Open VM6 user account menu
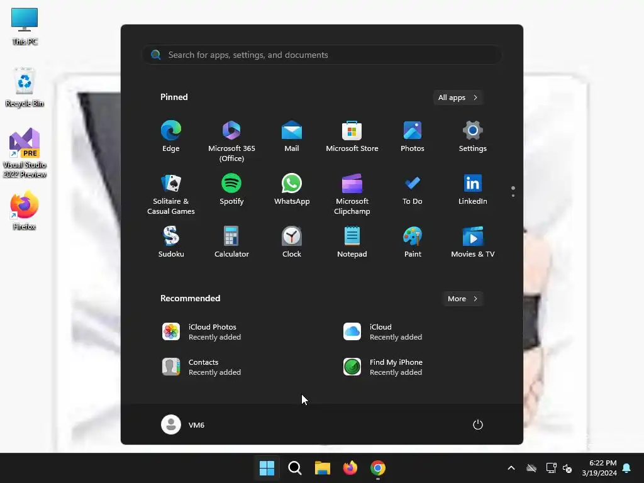Image resolution: width=644 pixels, height=483 pixels. tap(183, 425)
